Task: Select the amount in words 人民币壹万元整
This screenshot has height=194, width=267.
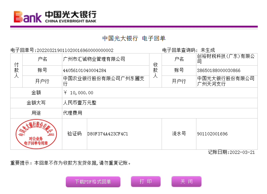Action: point(80,103)
